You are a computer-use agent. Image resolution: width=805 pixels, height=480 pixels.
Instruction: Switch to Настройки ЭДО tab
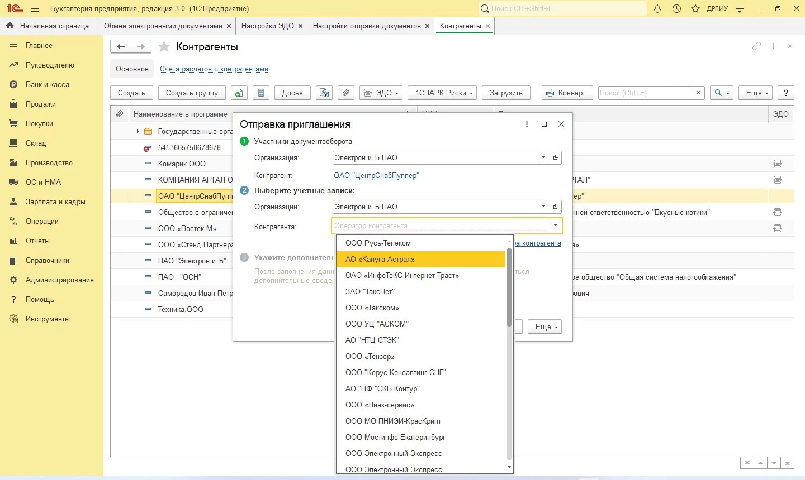(x=267, y=26)
